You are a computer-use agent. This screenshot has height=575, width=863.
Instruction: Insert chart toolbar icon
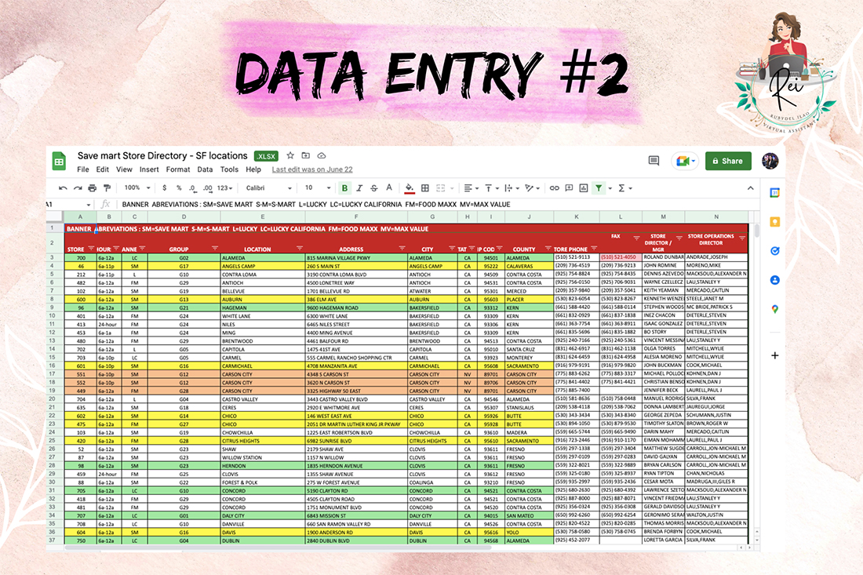(584, 188)
